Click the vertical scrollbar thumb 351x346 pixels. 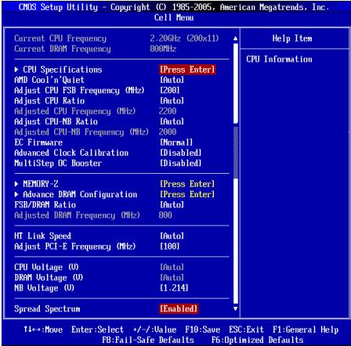pyautogui.click(x=236, y=153)
